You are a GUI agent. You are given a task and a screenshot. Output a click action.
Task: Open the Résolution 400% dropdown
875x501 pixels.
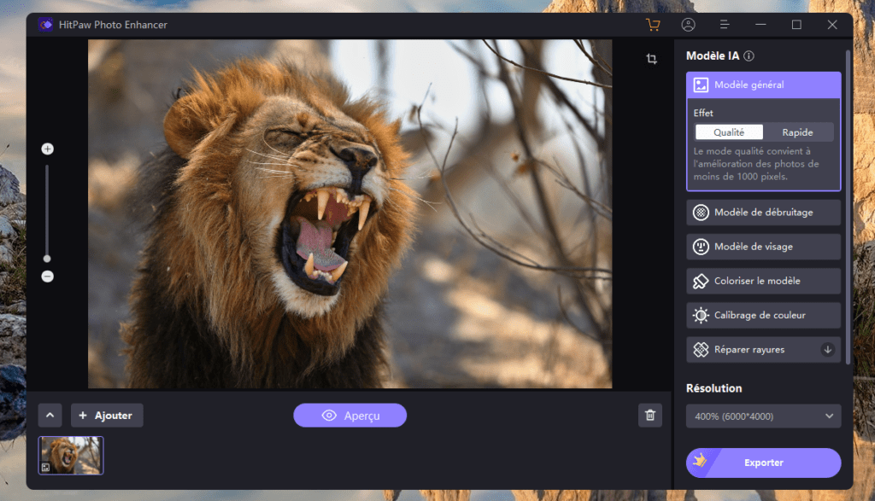tap(763, 417)
